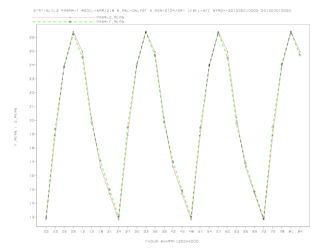Click the F_MEAN circle data point at hour 21
The height and width of the screenshot is (252, 327).
[109, 190]
